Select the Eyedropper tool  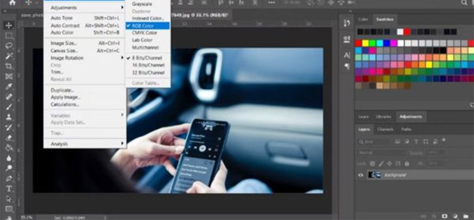[x=9, y=86]
